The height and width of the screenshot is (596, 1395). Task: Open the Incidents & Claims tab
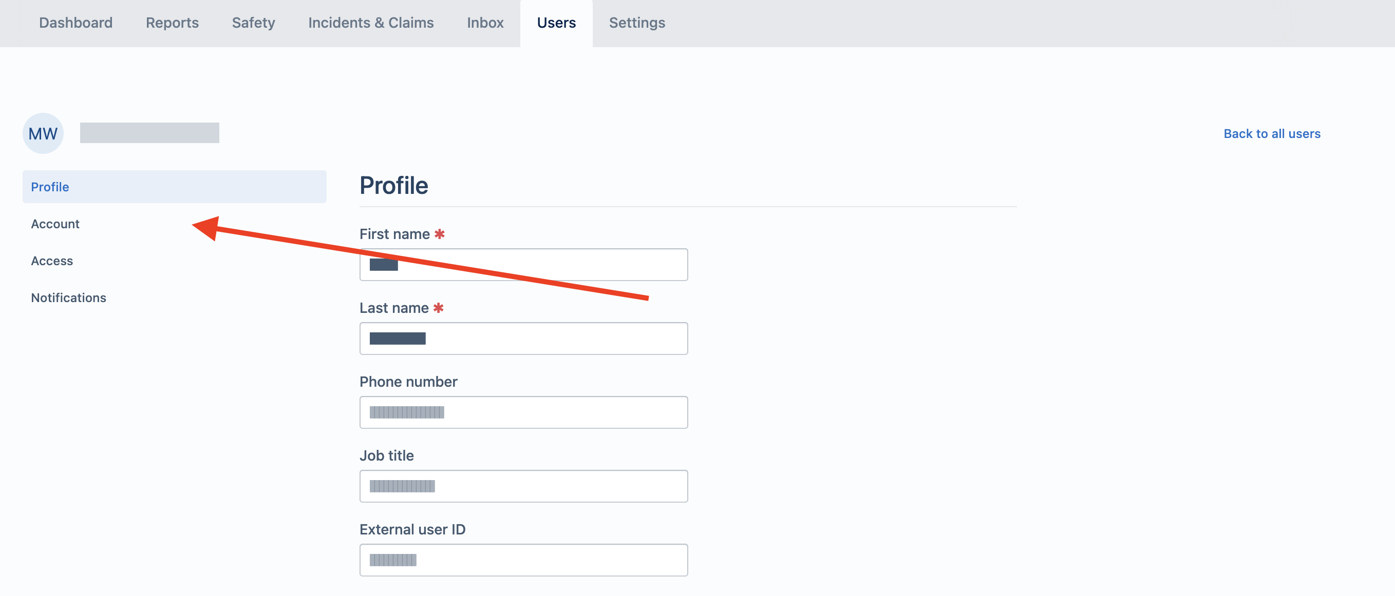coord(370,23)
